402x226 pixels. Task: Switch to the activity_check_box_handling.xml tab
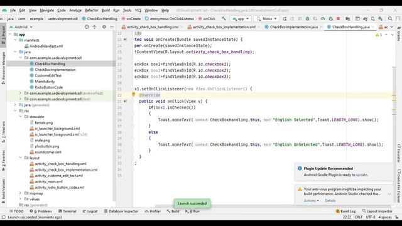point(153,27)
